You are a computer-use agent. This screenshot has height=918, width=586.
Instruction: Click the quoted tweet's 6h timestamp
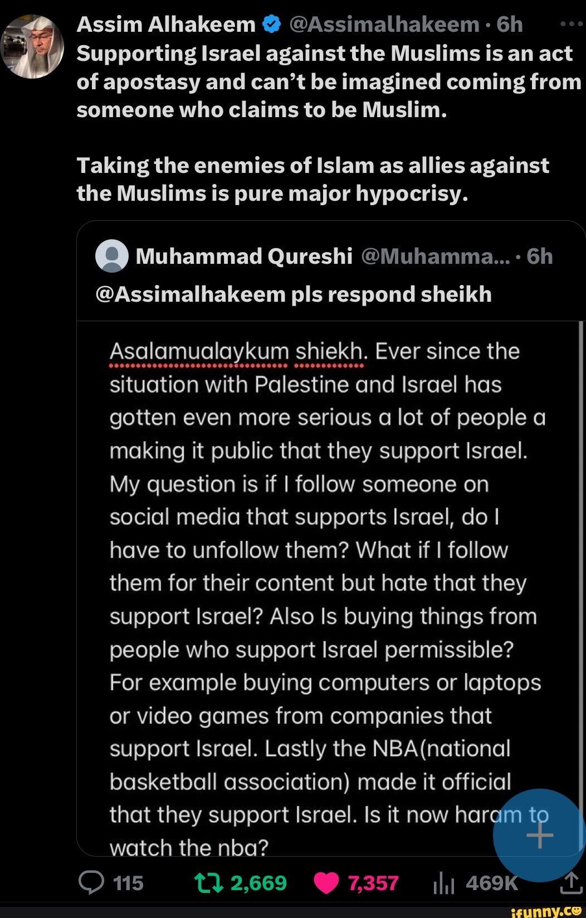click(540, 256)
